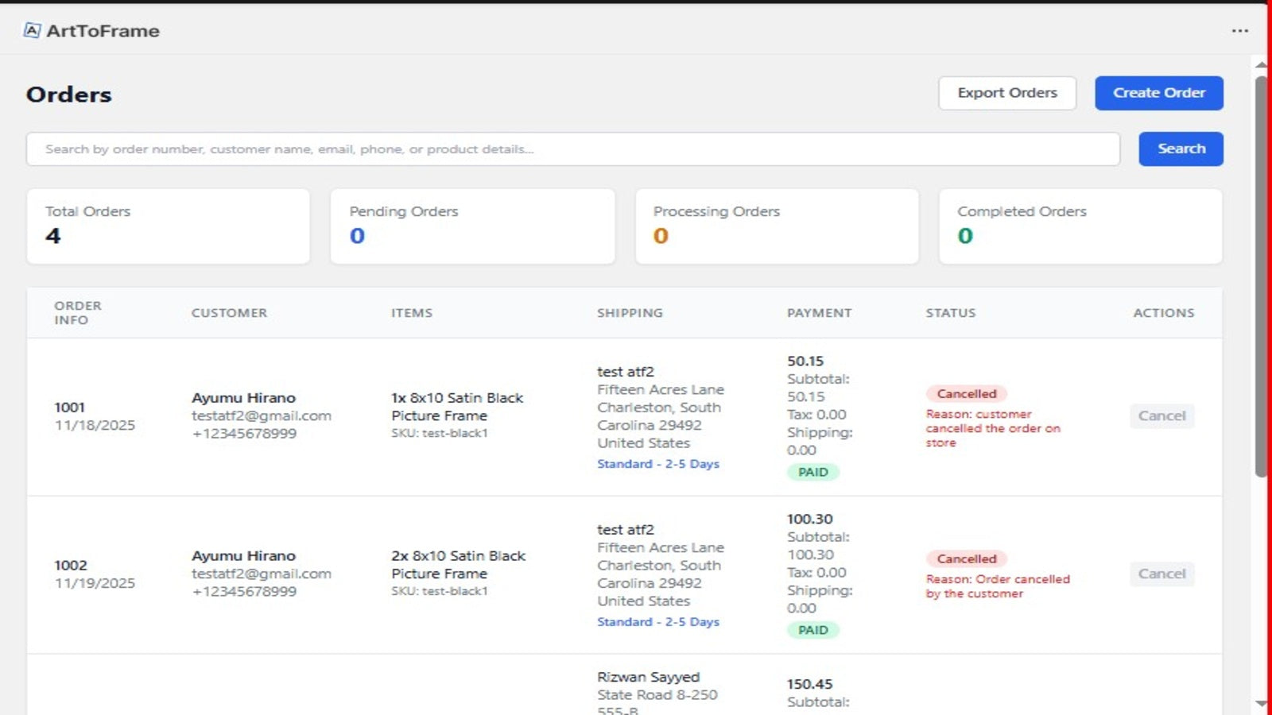Click the scrollbar down arrow

(1261, 703)
